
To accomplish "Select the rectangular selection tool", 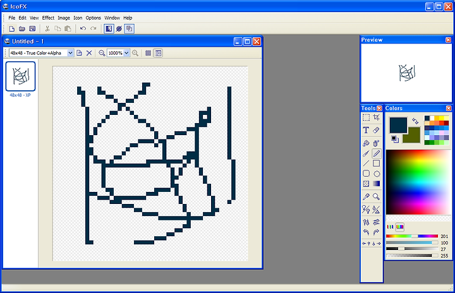I will click(x=366, y=117).
